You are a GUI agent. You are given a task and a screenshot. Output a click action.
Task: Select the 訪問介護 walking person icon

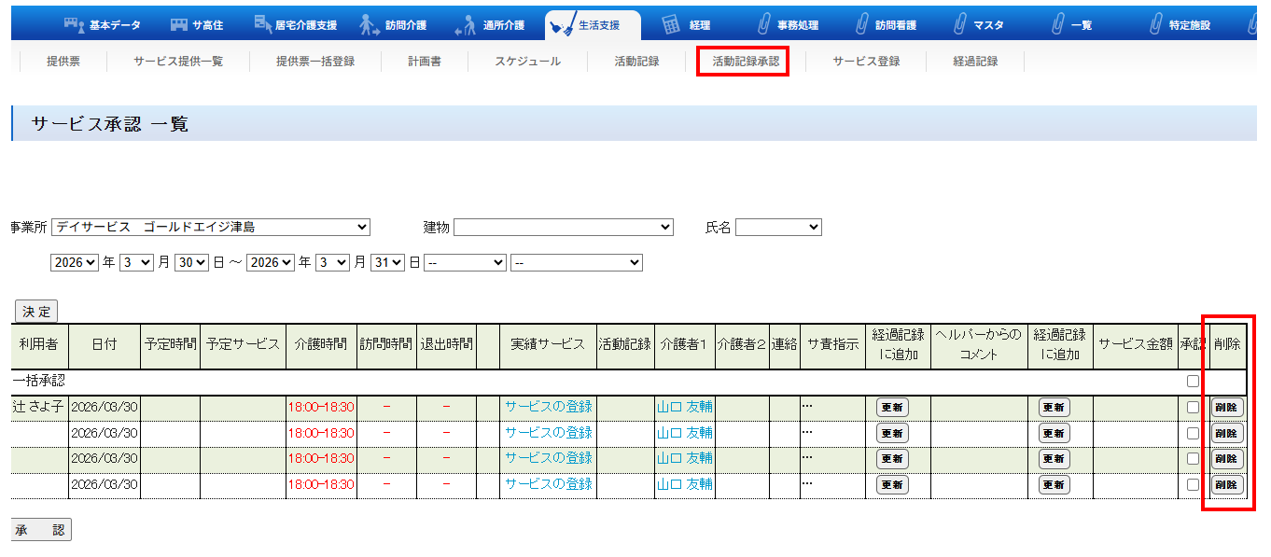(370, 25)
